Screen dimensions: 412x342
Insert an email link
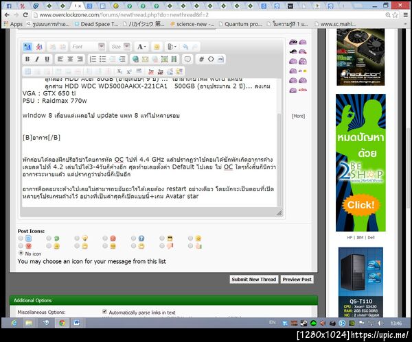(x=145, y=59)
